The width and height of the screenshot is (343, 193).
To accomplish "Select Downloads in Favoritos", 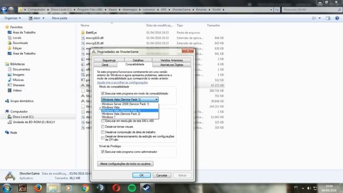I will (x=20, y=43).
